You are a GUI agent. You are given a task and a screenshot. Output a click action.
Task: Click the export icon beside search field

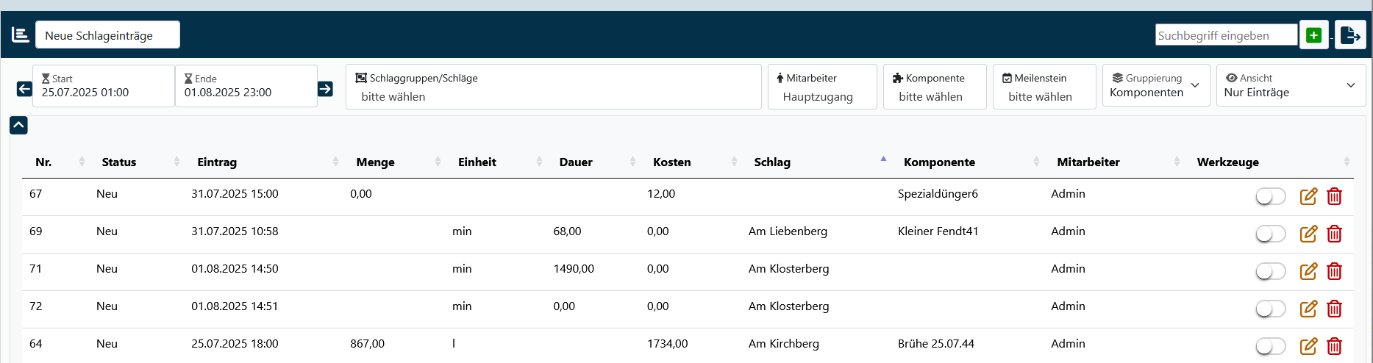point(1350,35)
